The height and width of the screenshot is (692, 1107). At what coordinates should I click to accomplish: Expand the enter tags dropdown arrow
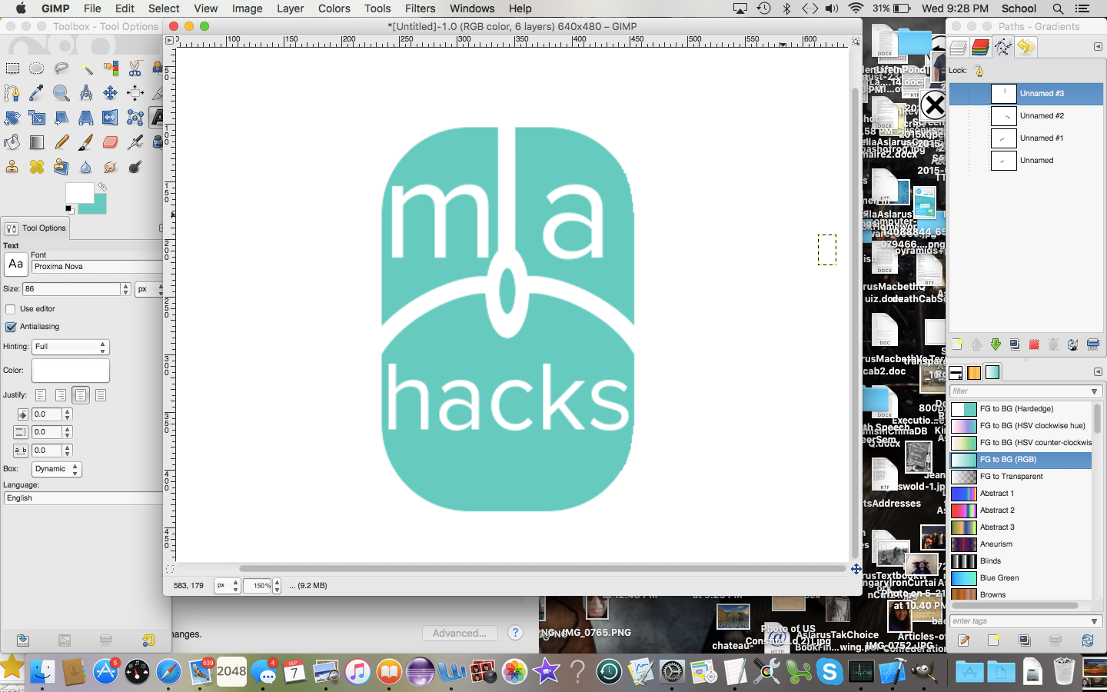(x=1095, y=621)
